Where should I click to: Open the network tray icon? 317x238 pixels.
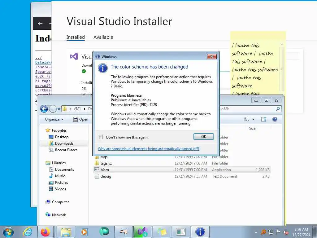tap(271, 232)
